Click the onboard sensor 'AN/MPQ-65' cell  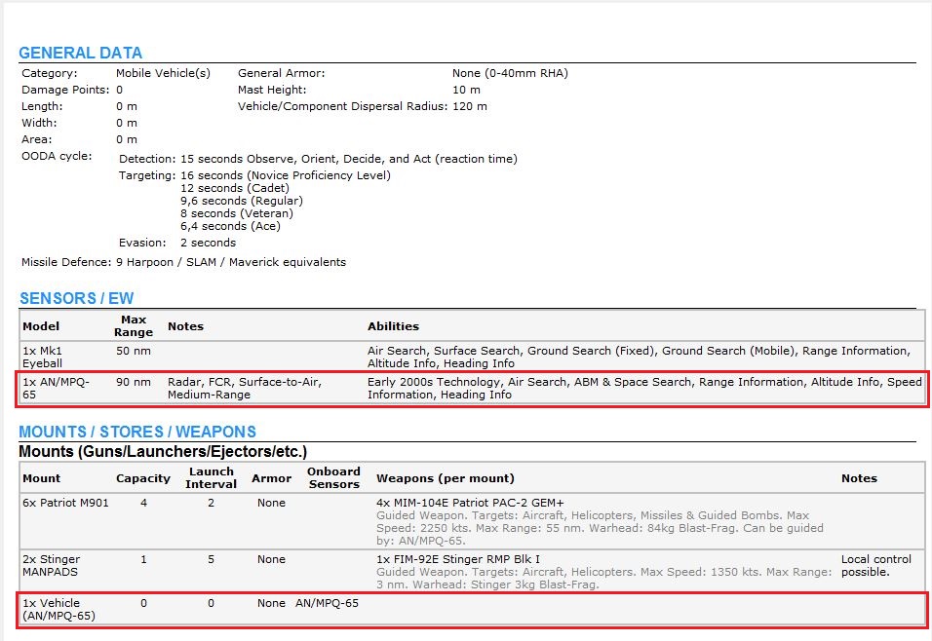327,603
